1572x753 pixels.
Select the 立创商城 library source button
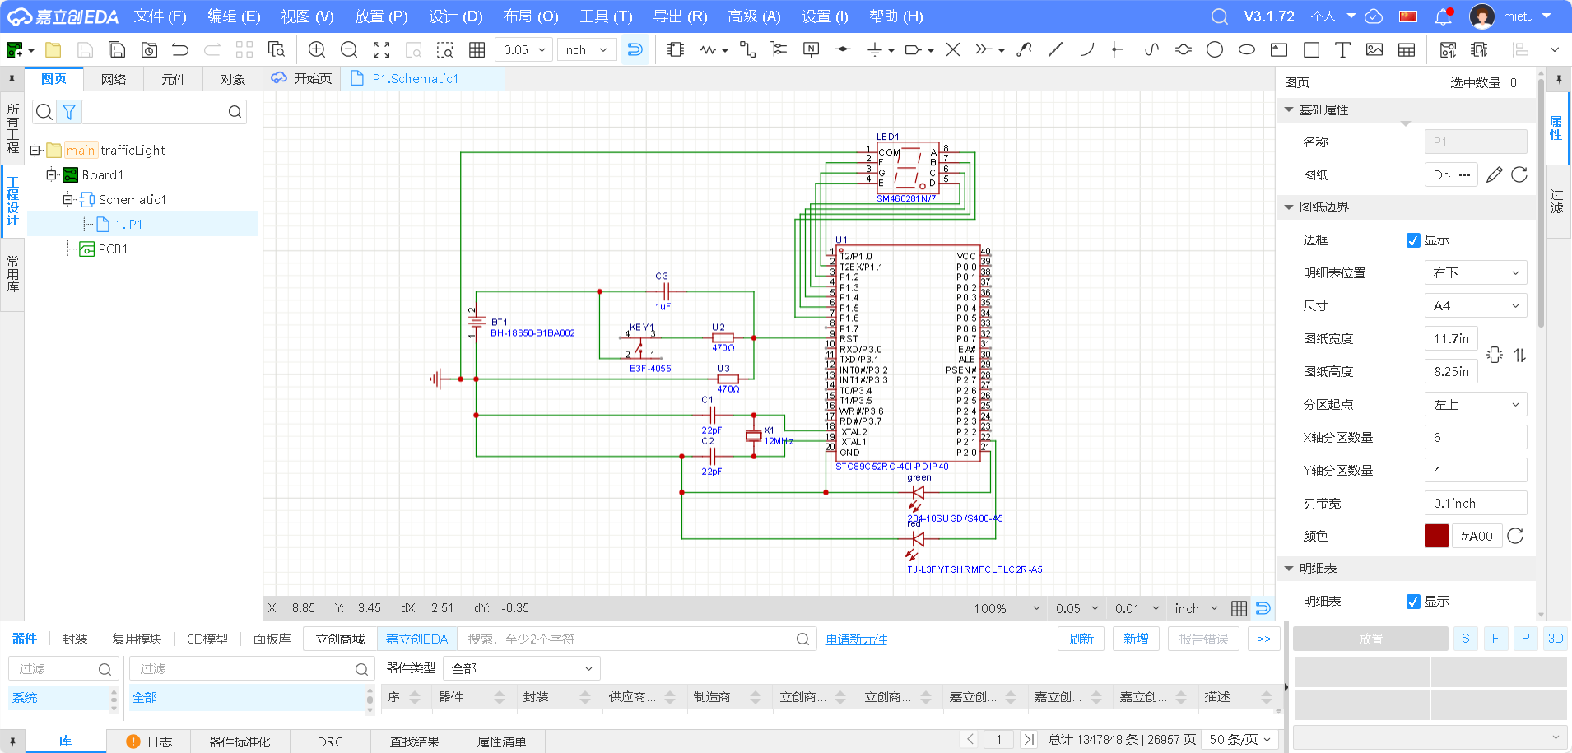[x=340, y=639]
